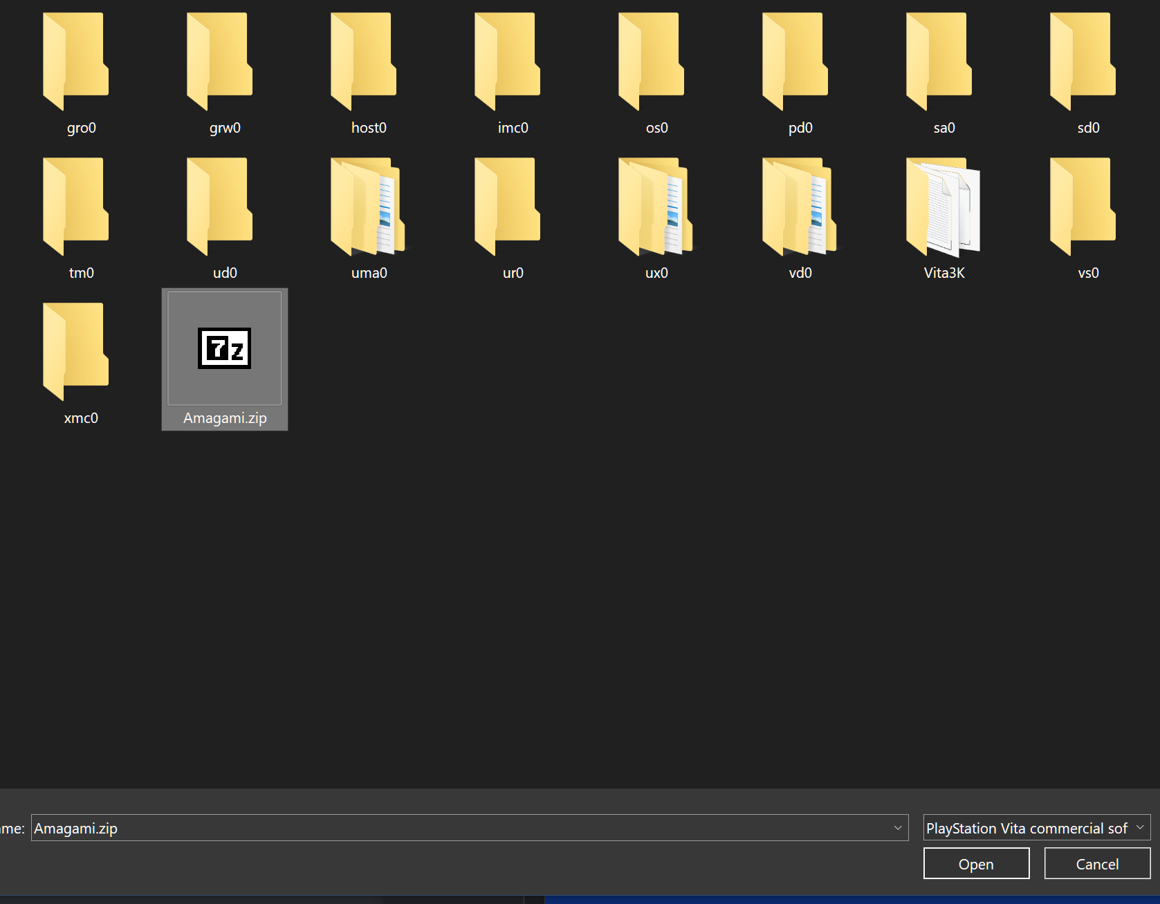Select the ux0 folder icon
1160x904 pixels.
656,206
